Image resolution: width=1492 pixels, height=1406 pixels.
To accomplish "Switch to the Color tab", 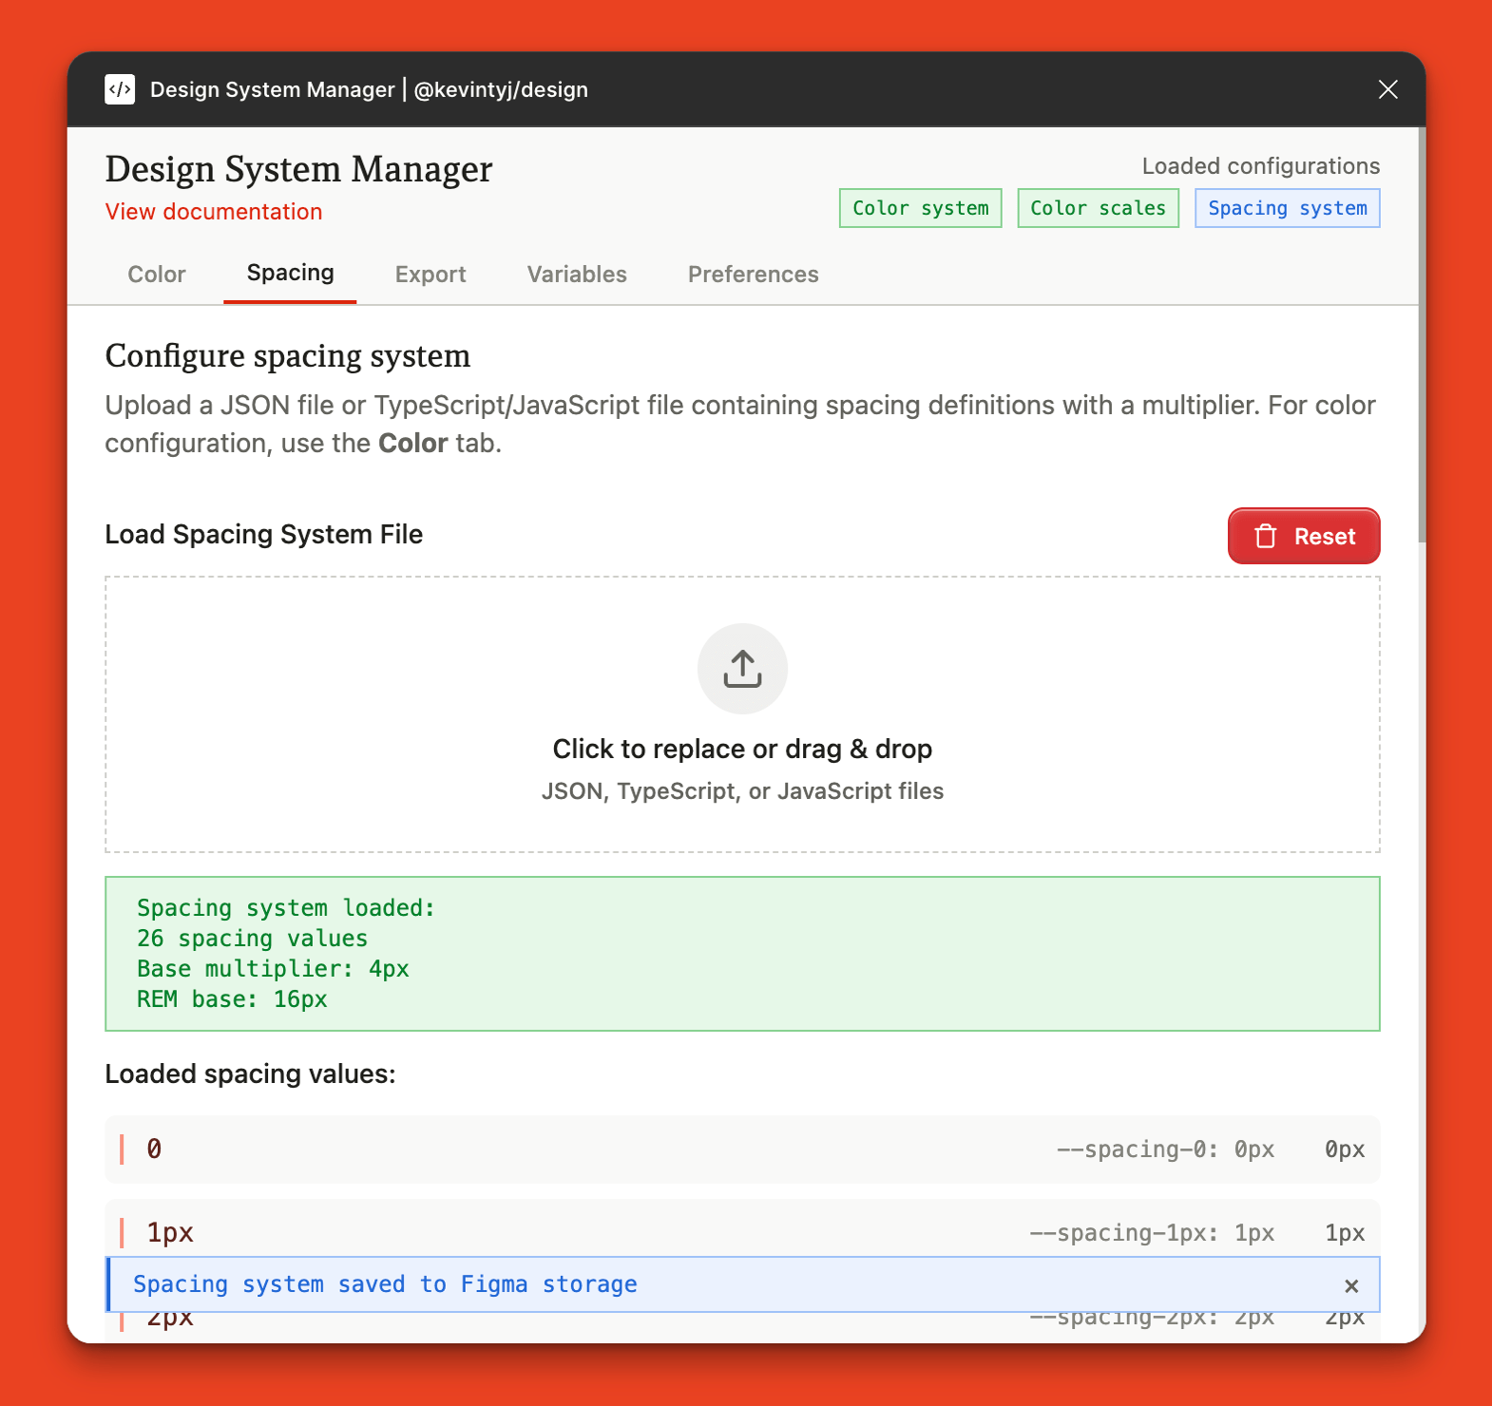I will click(157, 275).
